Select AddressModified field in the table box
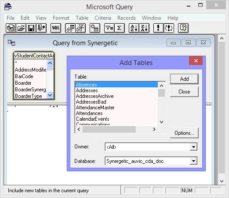Screen dimensions: 229x198 30,70
